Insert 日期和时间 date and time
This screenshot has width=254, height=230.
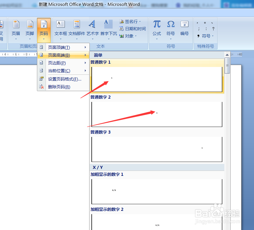coord(132,29)
